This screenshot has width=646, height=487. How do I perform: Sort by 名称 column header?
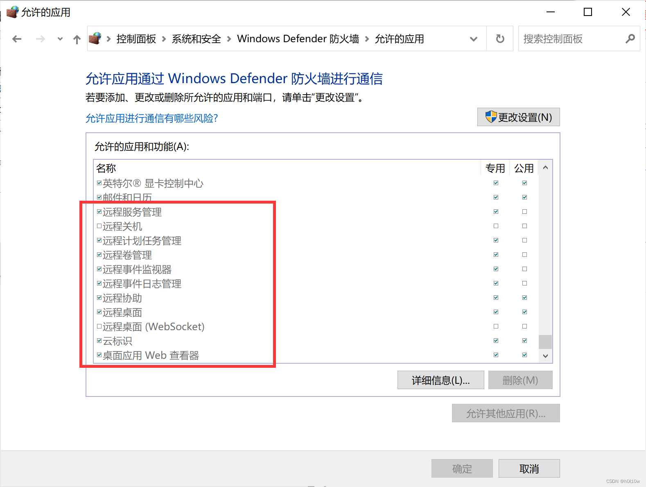[287, 168]
